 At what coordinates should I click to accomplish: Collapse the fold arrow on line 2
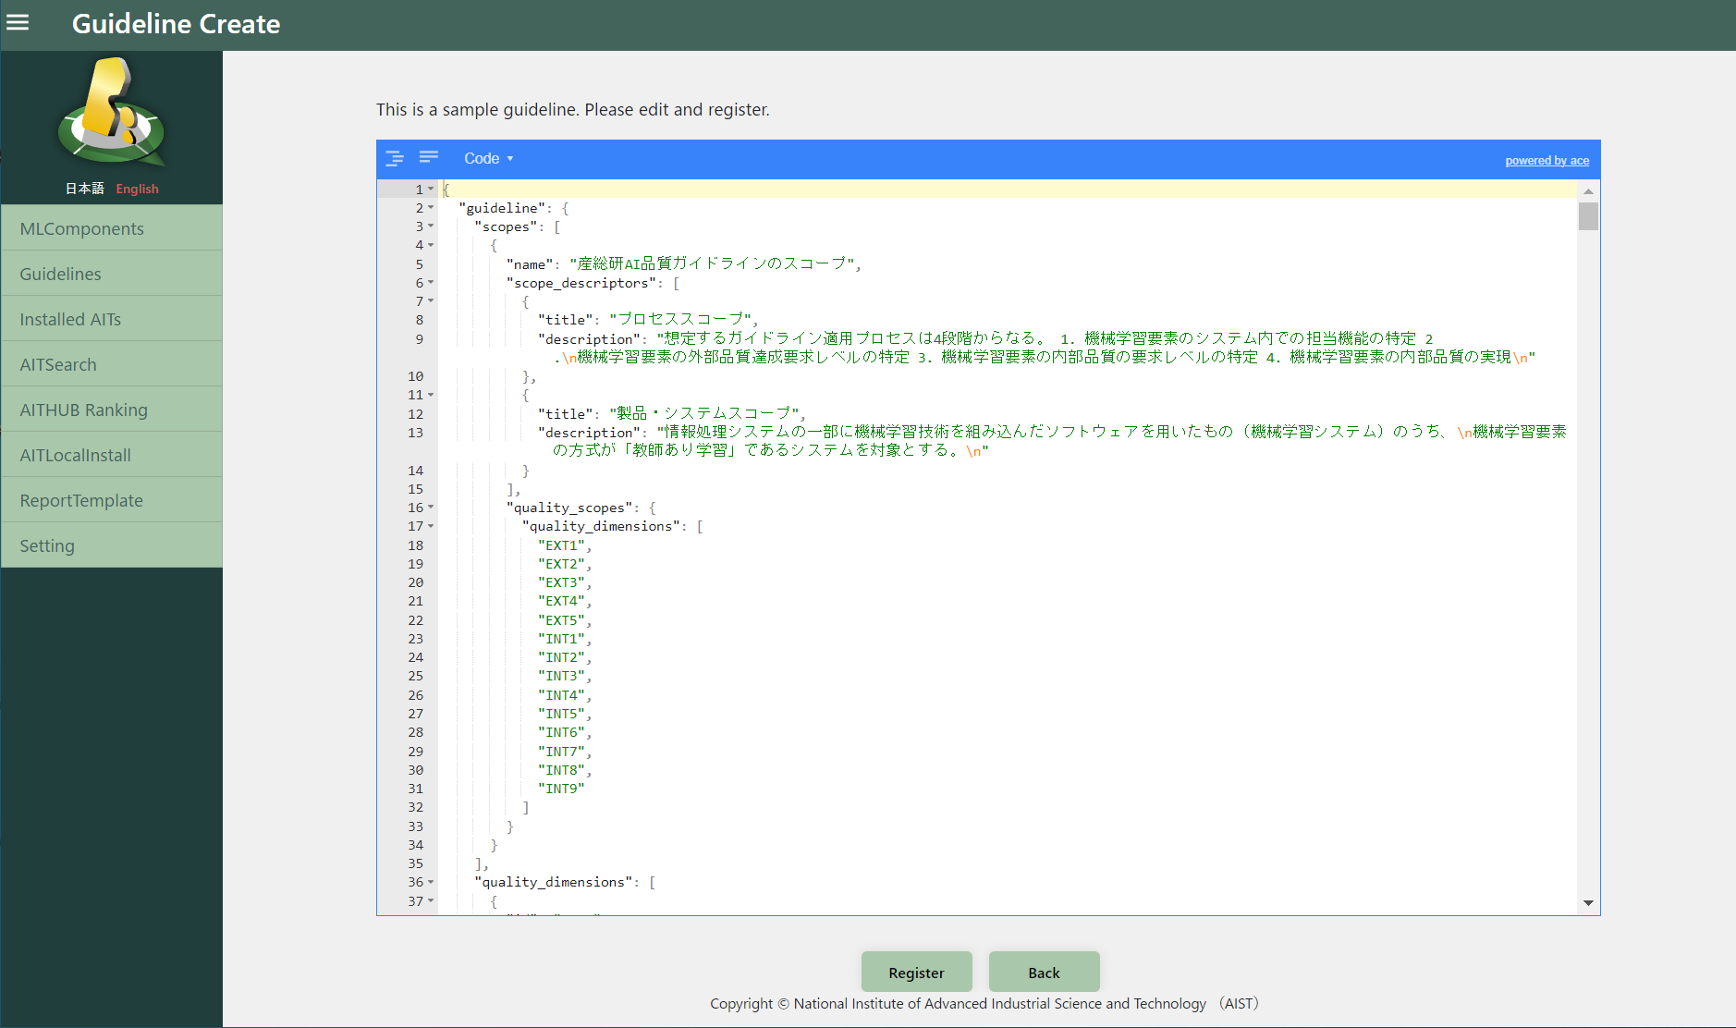click(x=431, y=208)
